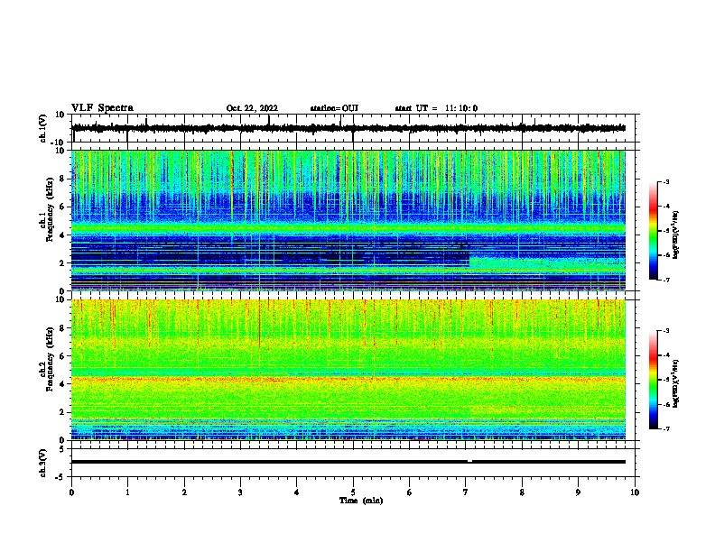
Task: Click tick label "2" on the Time axis
Action: [184, 492]
